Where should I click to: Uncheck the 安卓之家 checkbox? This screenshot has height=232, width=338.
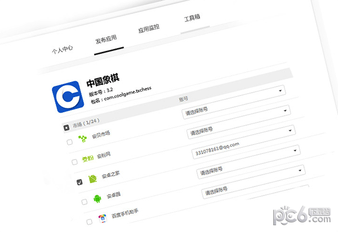79,182
